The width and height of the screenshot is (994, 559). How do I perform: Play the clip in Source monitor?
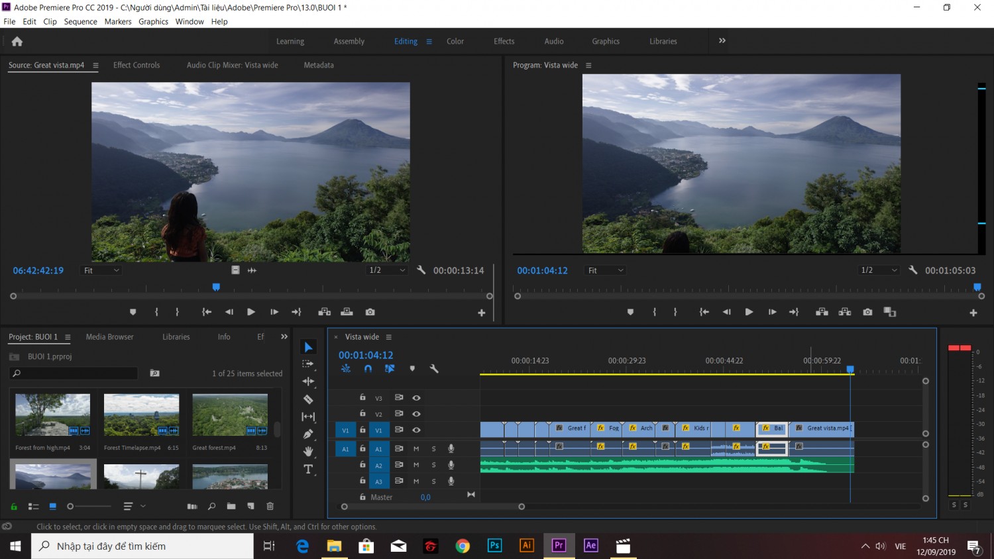[x=251, y=312]
